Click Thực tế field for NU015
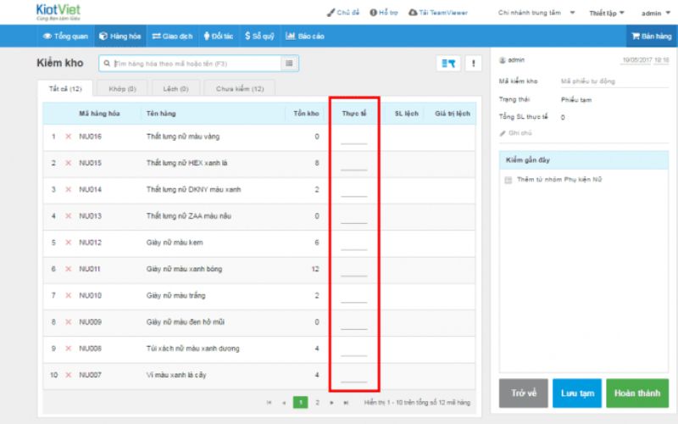678x424 pixels. coord(353,163)
